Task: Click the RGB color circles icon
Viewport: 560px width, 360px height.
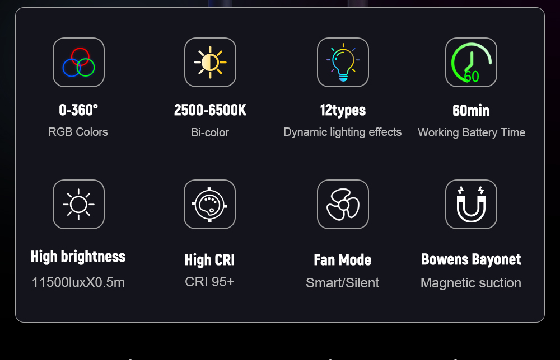Action: [x=78, y=63]
